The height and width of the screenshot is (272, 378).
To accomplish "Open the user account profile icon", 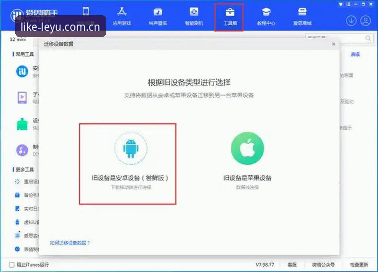I will click(x=365, y=21).
